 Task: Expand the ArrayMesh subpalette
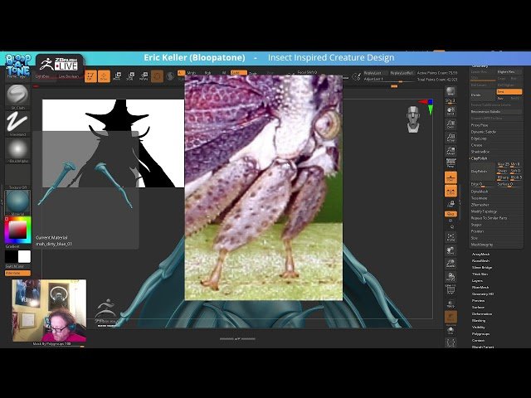coord(481,255)
